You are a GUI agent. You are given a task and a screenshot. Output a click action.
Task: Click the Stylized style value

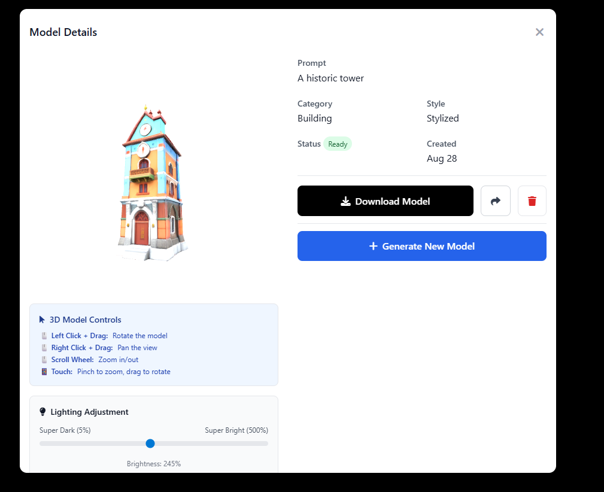pos(442,119)
